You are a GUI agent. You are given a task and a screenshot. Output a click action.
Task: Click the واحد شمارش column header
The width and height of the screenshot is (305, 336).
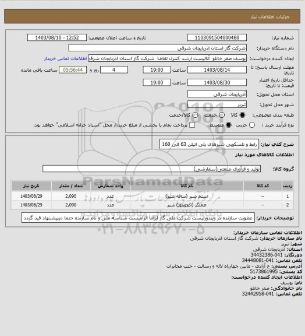(x=111, y=185)
